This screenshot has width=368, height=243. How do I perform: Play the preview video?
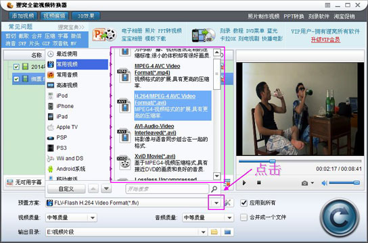coord(244,183)
